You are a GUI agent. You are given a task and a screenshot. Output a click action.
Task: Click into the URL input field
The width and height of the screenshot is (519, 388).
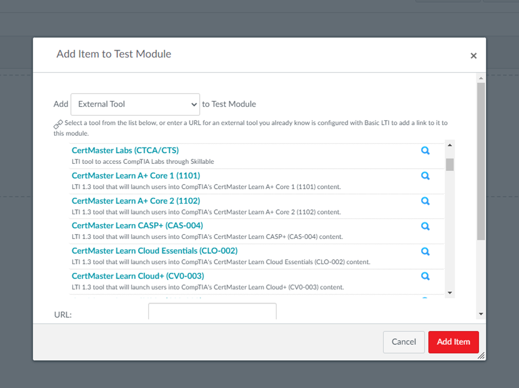point(212,312)
